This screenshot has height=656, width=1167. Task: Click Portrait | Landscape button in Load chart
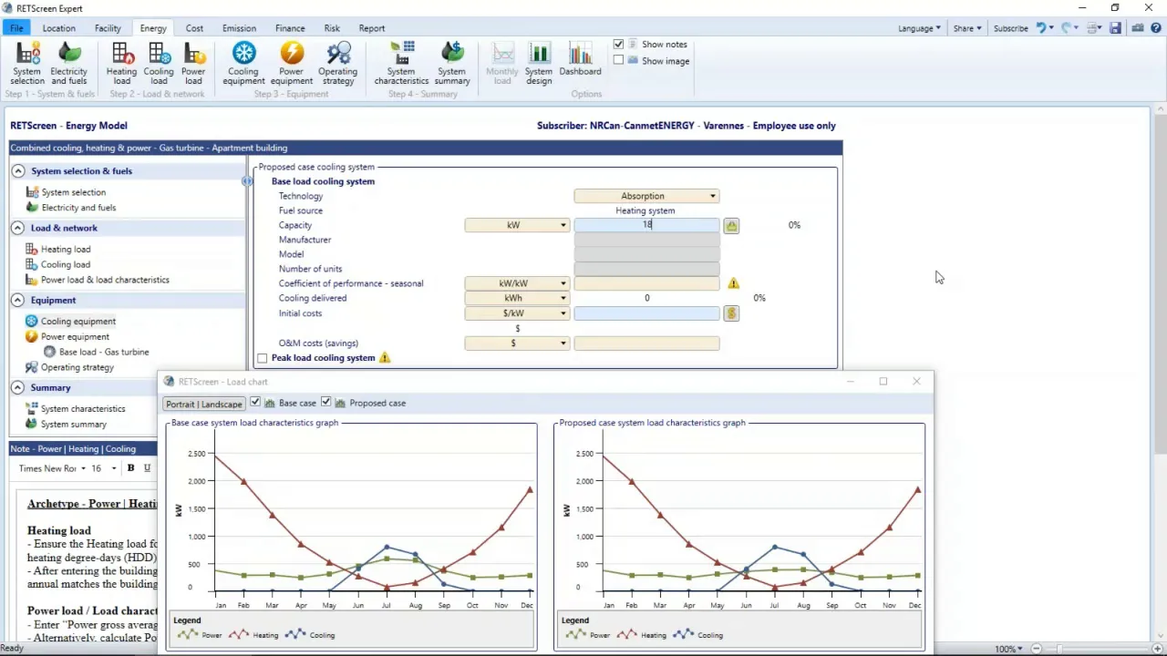(x=204, y=404)
